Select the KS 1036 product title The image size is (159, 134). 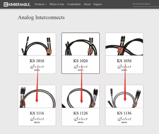tap(124, 61)
